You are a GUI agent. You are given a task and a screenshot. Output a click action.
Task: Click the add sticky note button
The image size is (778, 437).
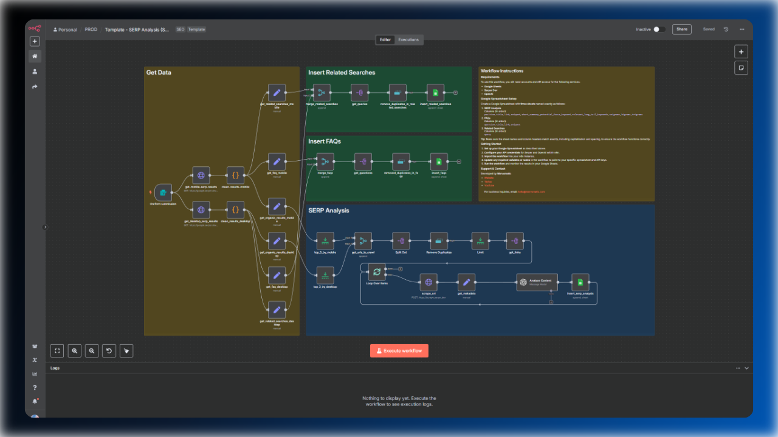click(x=741, y=67)
